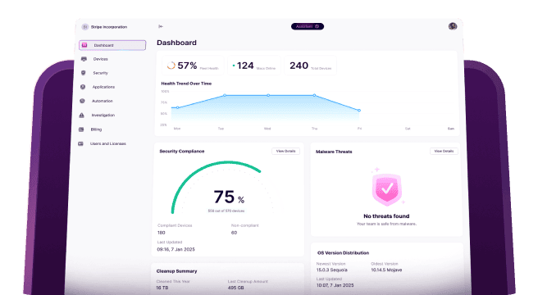This screenshot has height=295, width=538.
Task: Click the Applications icon in sidebar
Action: point(83,87)
